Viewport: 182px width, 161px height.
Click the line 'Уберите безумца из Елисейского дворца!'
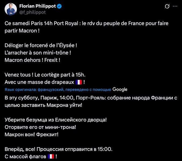point(57,119)
